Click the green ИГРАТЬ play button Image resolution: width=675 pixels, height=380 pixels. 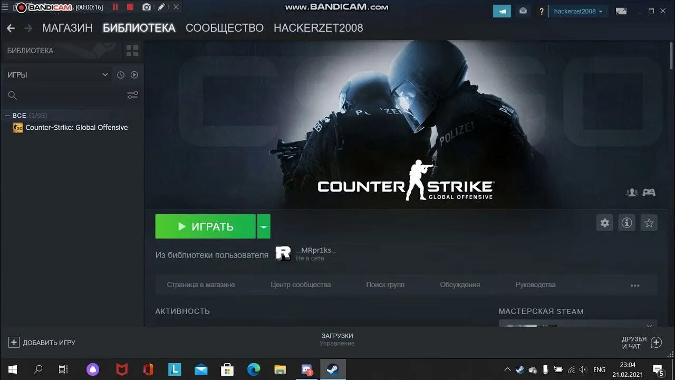click(206, 226)
